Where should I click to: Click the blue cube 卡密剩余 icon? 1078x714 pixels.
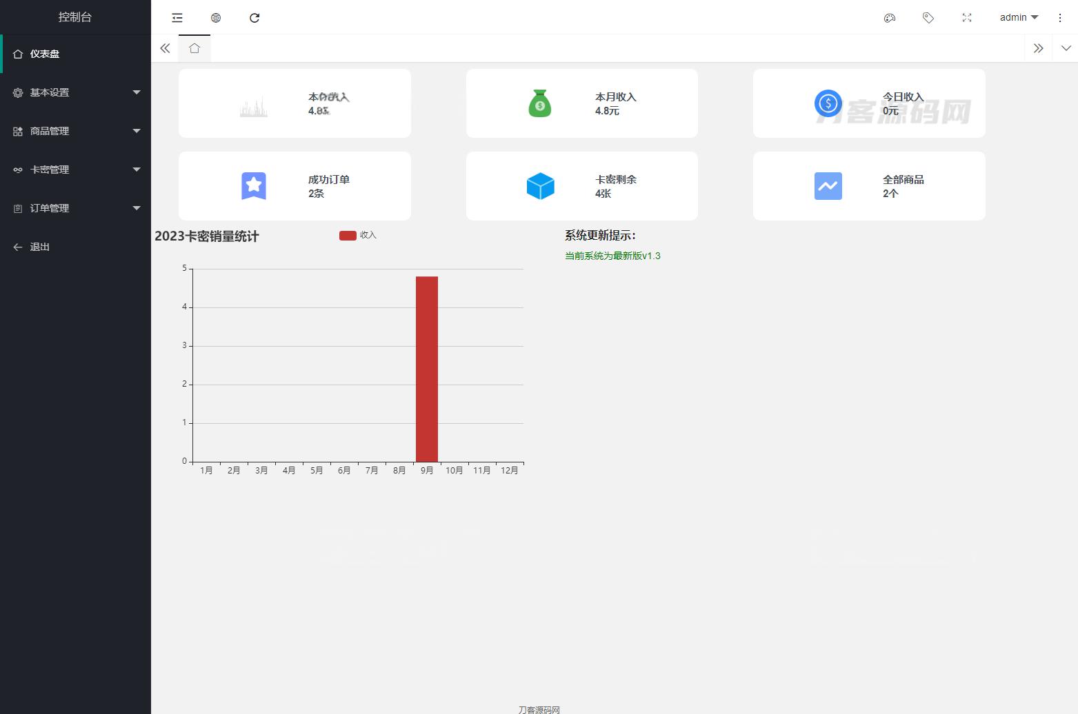pyautogui.click(x=541, y=186)
